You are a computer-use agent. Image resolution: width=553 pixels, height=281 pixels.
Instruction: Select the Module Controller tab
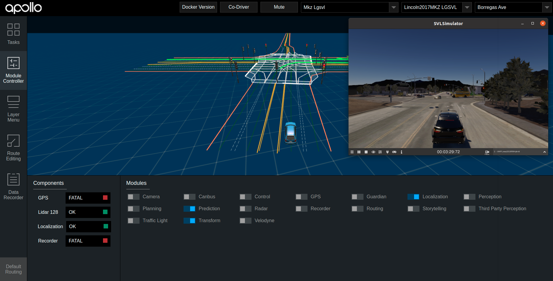click(13, 70)
